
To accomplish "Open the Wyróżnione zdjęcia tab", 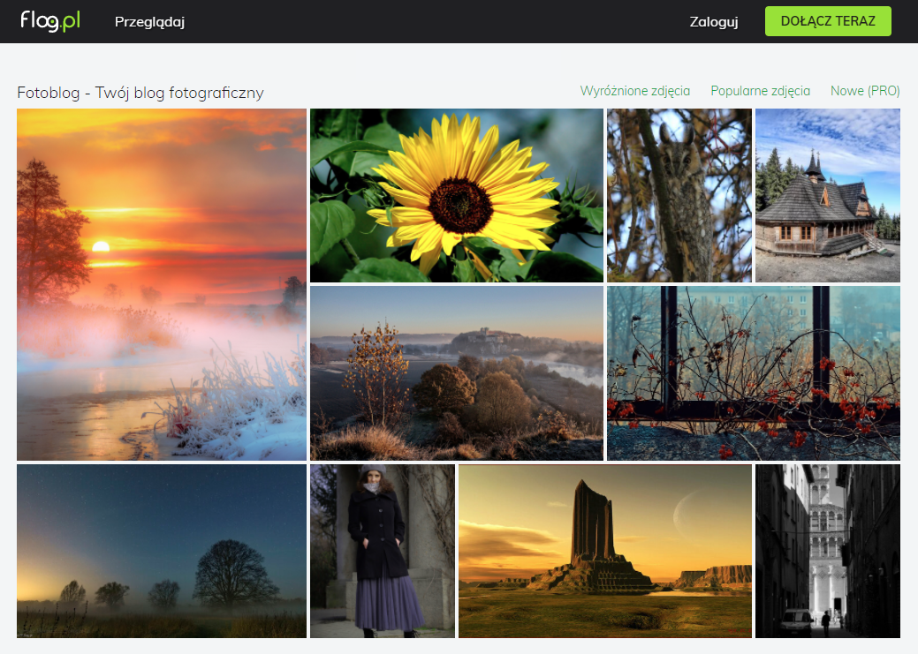I will pos(634,91).
